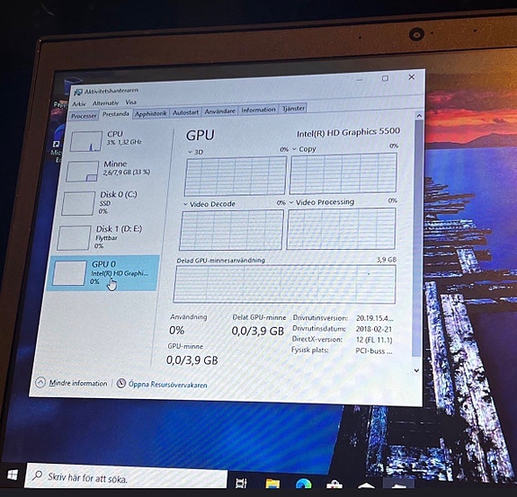Open the Visa menu
517x497 pixels.
tap(130, 102)
